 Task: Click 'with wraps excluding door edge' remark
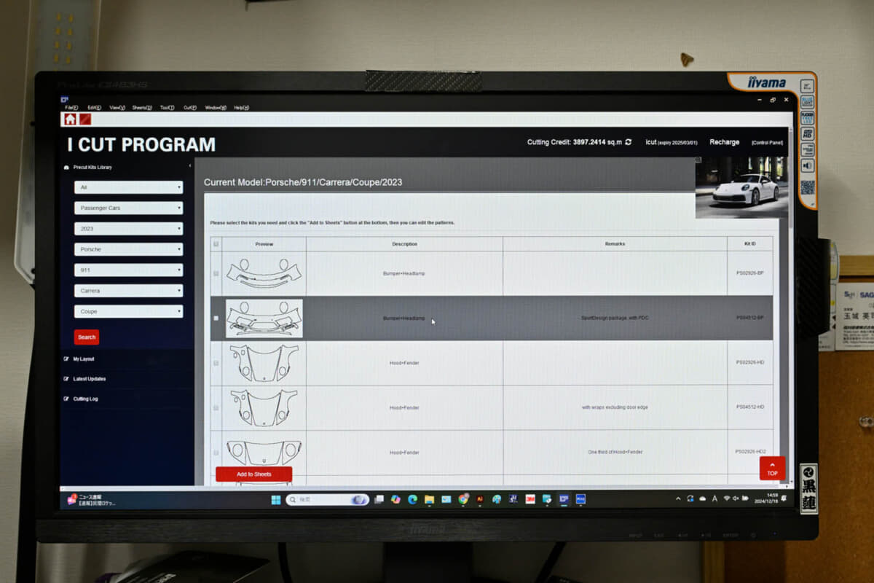615,407
